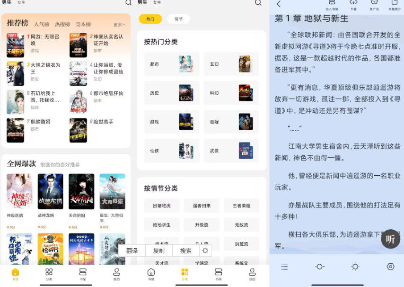Screen dimensions: 404x287
Task: Switch category filter to 情节 pill
Action: point(178,19)
